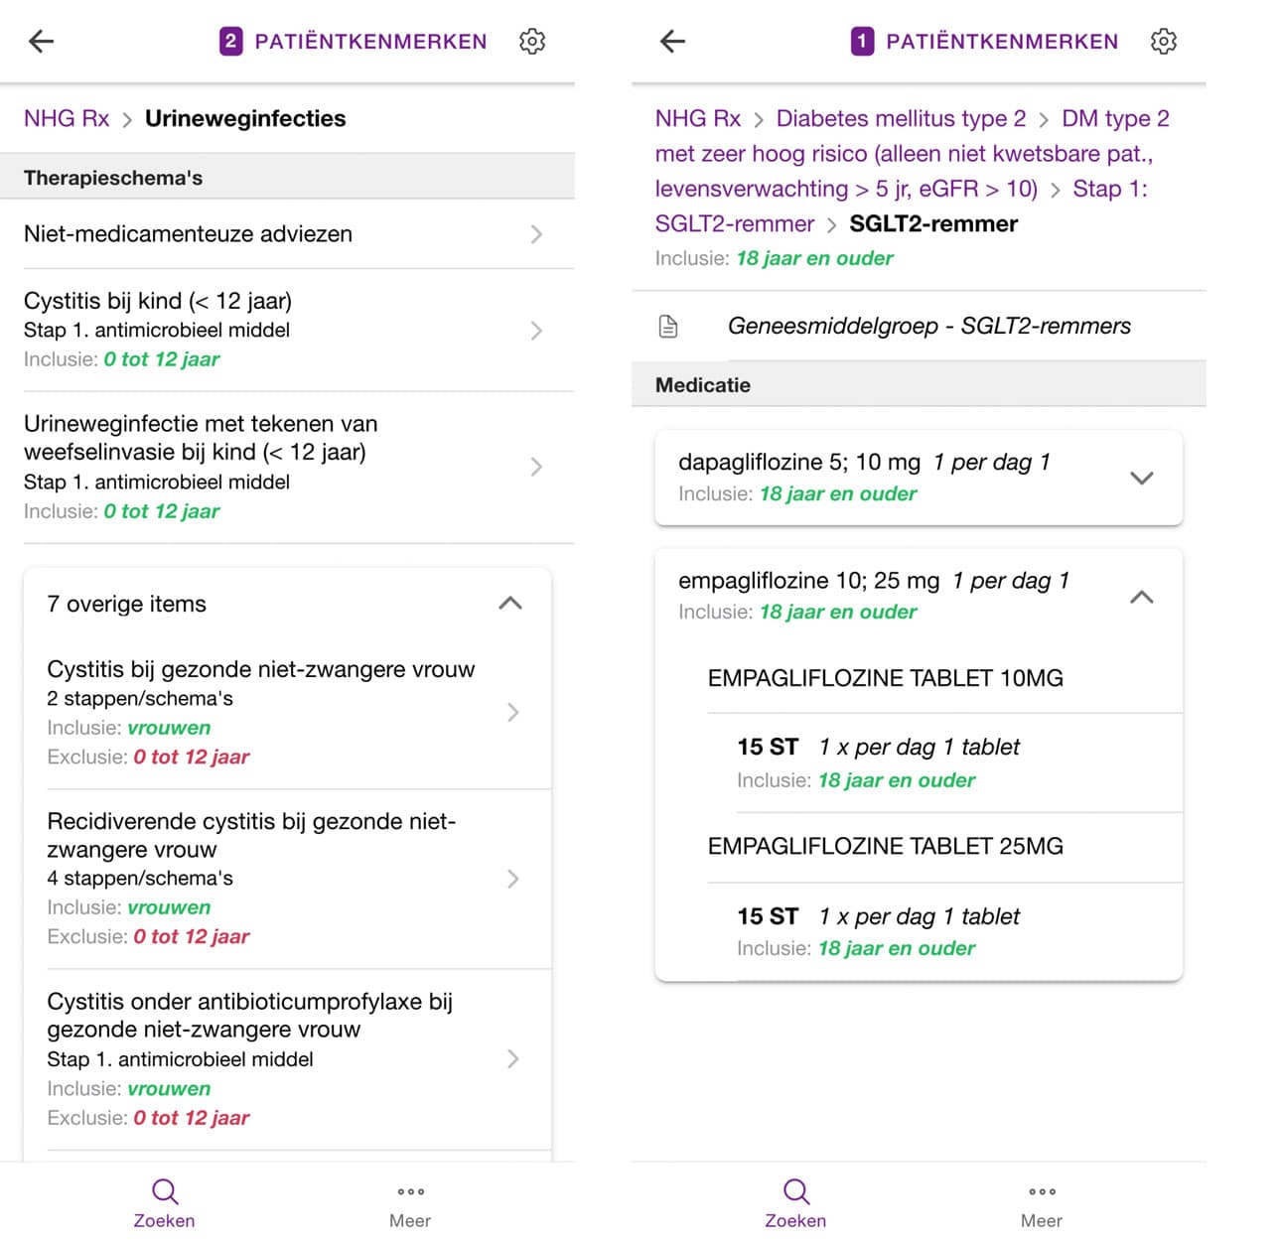The height and width of the screenshot is (1244, 1281).
Task: Open Geneesmiddelgroep SGLT2-remmers document icon
Action: tap(669, 326)
